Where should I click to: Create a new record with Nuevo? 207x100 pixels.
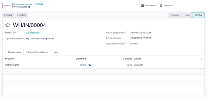click(8, 6)
